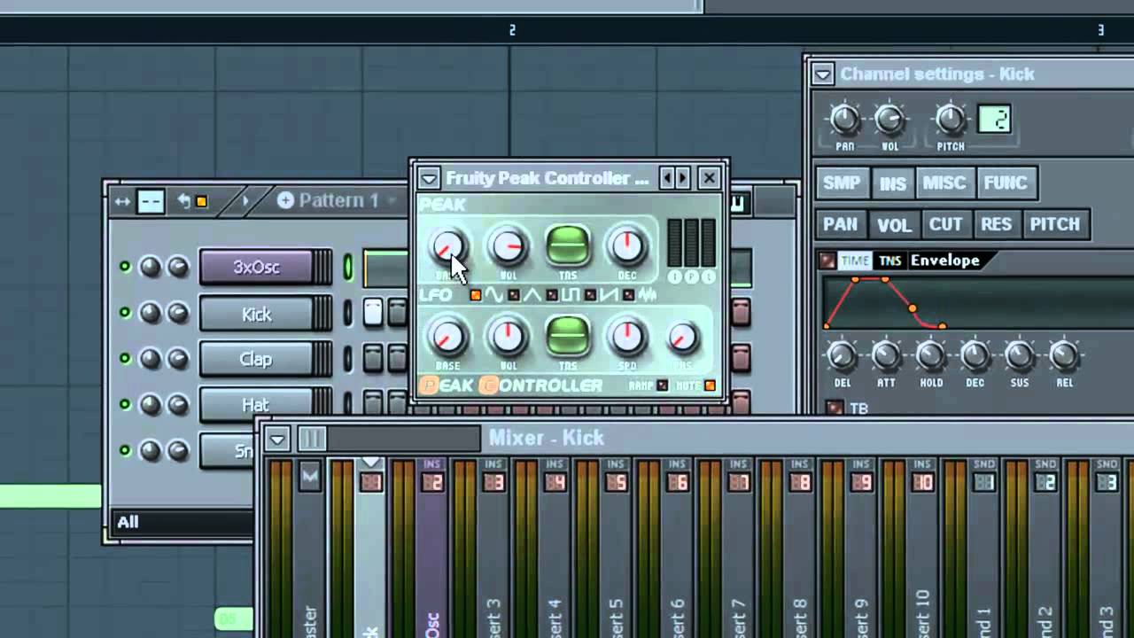This screenshot has height=638, width=1134.
Task: Switch to the FUNC tab
Action: (1005, 183)
